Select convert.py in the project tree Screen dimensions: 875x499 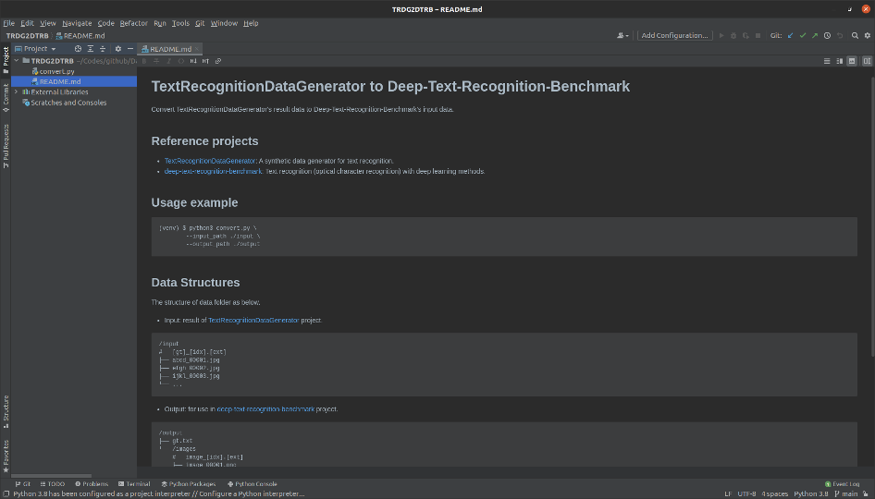pyautogui.click(x=53, y=71)
